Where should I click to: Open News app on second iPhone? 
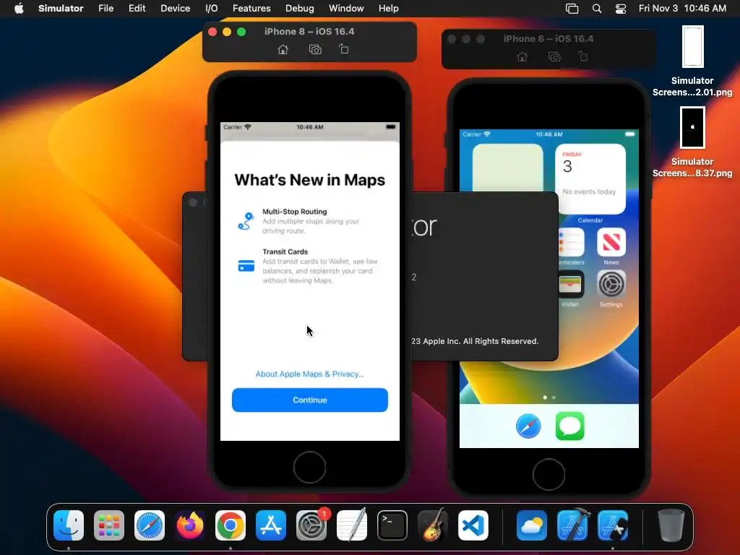(x=611, y=242)
